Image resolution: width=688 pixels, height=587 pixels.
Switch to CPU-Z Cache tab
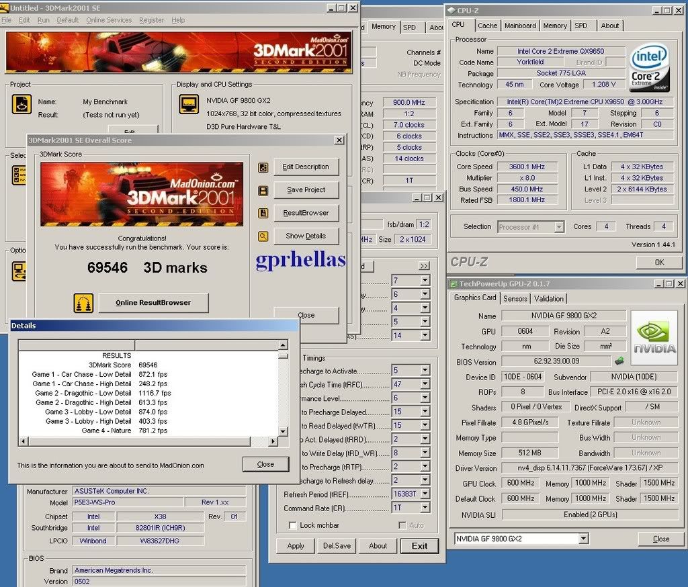(488, 26)
